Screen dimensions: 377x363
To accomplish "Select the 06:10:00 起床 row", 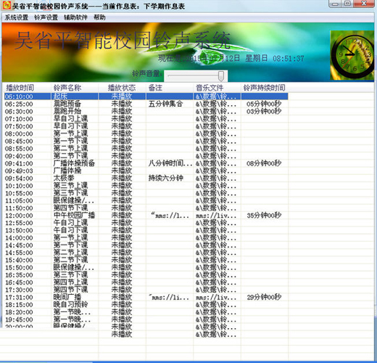I will (146, 97).
